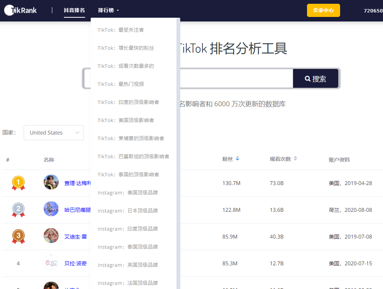Viewport: 383px width, 289px height.
Task: Click 贝拉·波奇 profile avatar
Action: coord(51,263)
